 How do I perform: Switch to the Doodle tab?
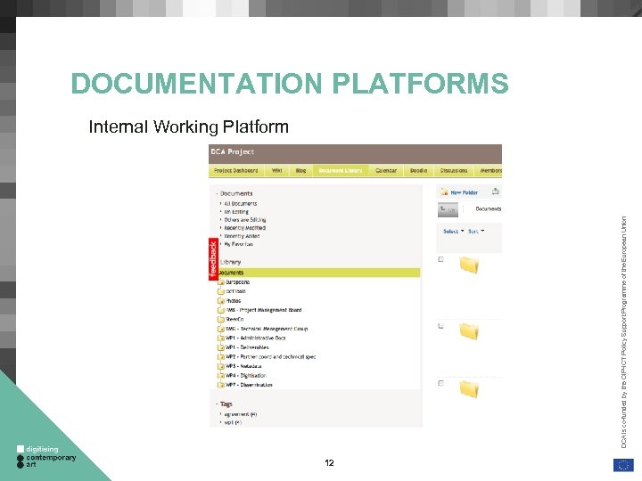pyautogui.click(x=419, y=170)
